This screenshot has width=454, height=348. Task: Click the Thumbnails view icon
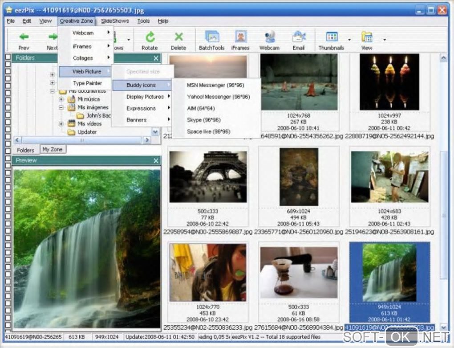pos(332,37)
